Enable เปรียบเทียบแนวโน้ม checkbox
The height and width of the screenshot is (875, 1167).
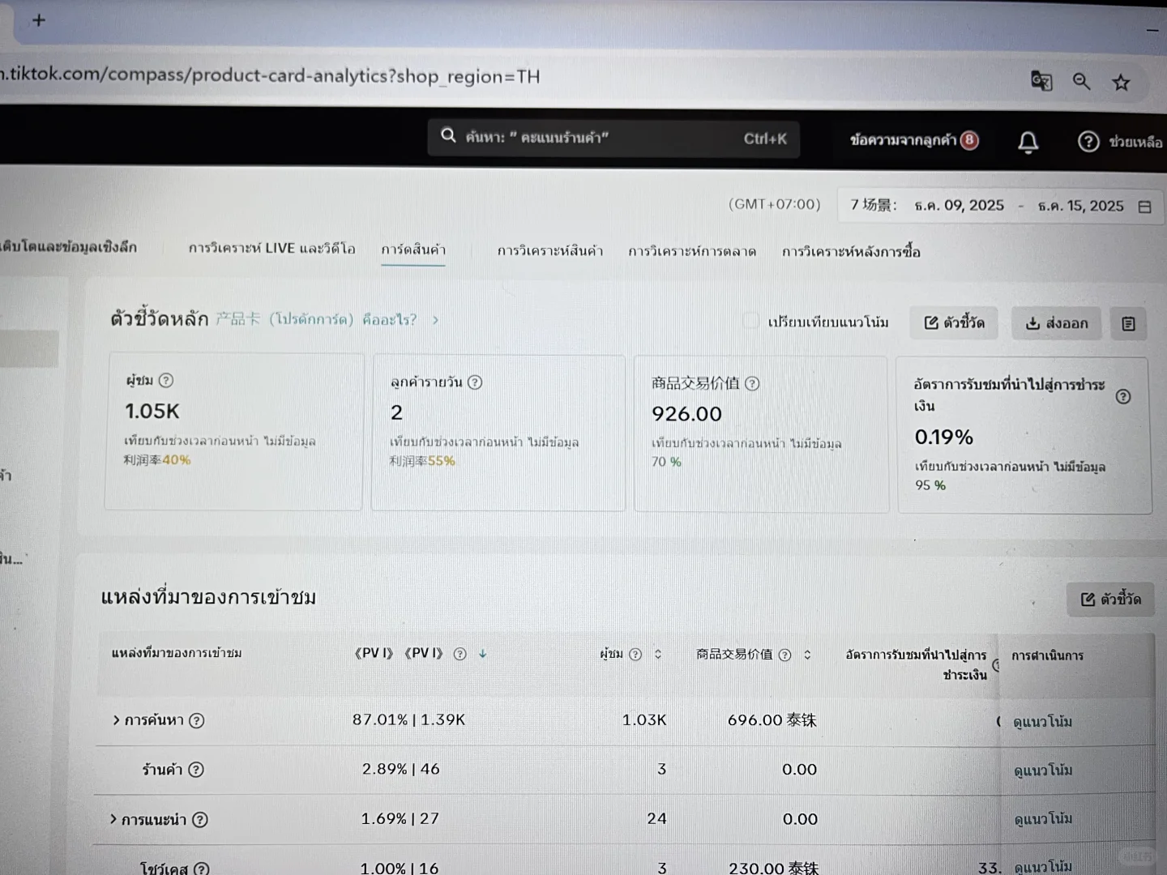pos(752,321)
